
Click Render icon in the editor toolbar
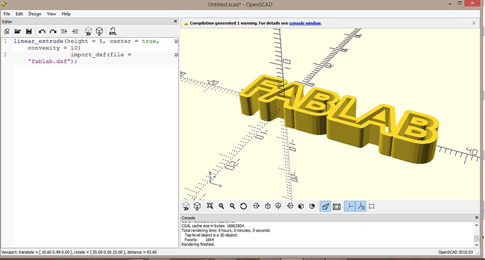click(x=99, y=31)
